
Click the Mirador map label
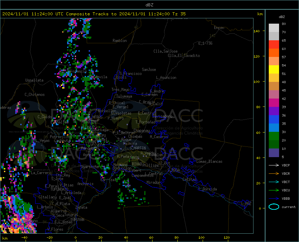tap(153, 182)
